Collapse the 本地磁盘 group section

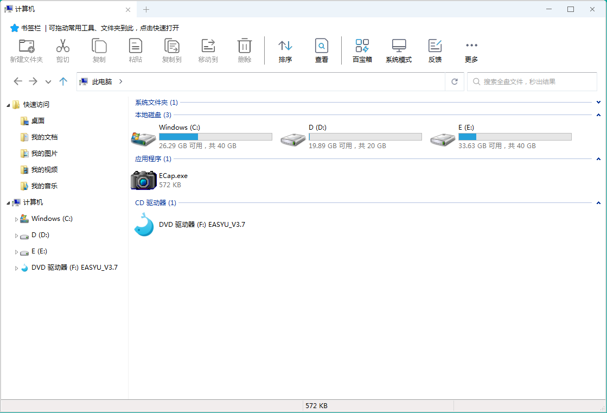pos(598,115)
